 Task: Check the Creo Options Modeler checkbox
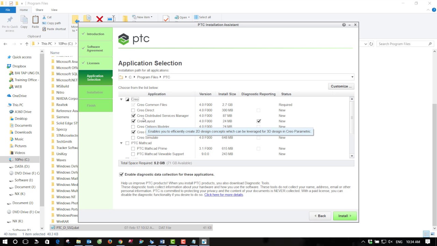[133, 127]
